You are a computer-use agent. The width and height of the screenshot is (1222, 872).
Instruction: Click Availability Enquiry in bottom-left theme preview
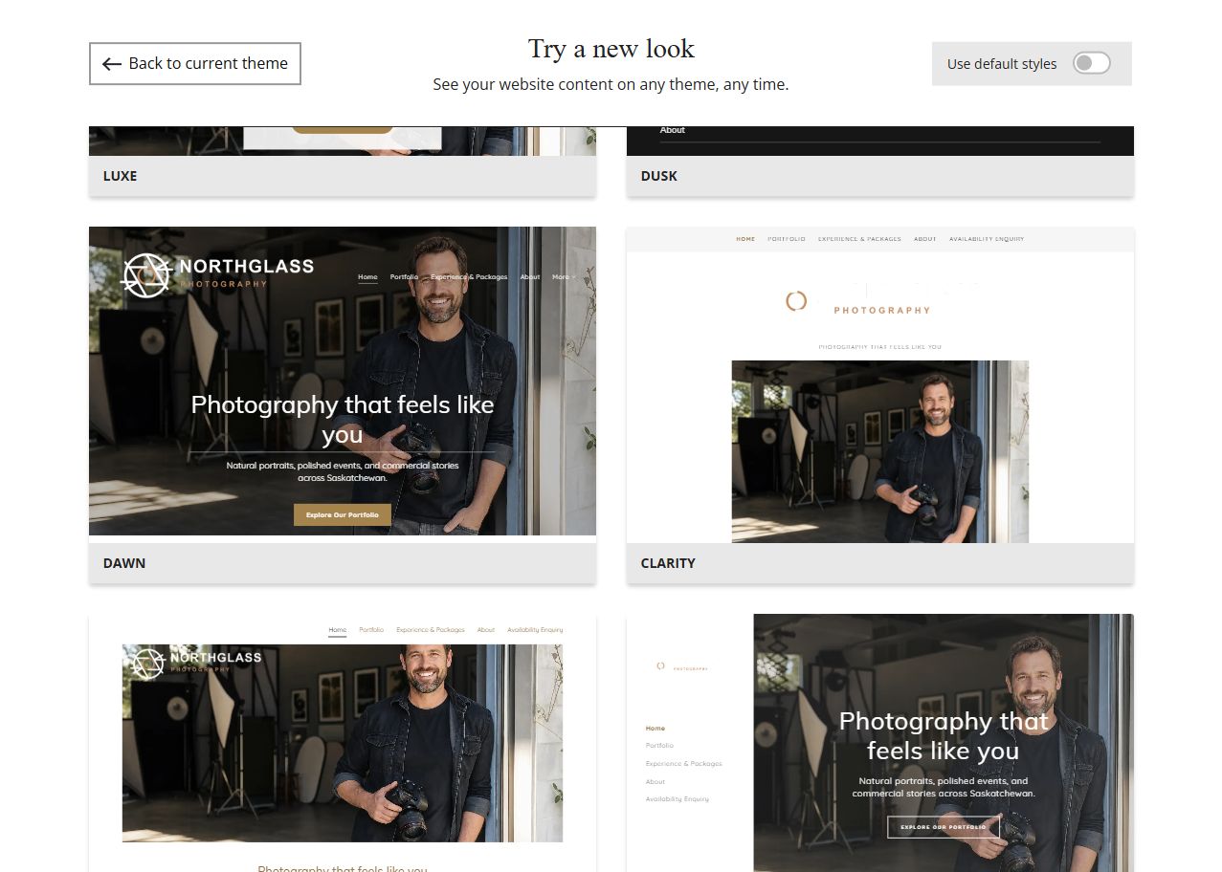[535, 630]
